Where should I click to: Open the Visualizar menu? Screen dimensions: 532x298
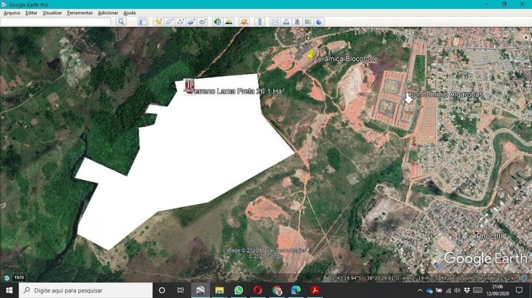point(52,13)
